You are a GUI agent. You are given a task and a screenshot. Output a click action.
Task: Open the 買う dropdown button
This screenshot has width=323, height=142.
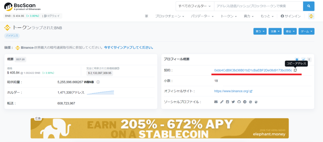(260, 31)
